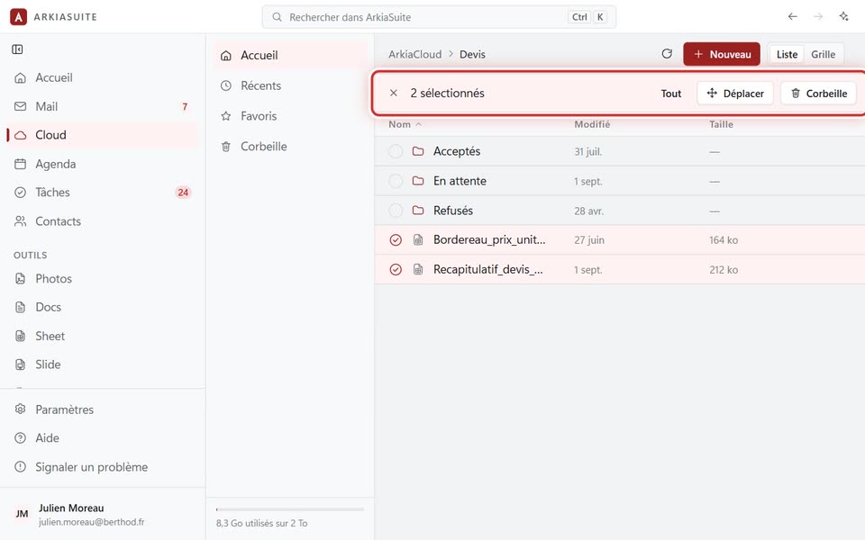Click the Nouveau button

click(722, 54)
